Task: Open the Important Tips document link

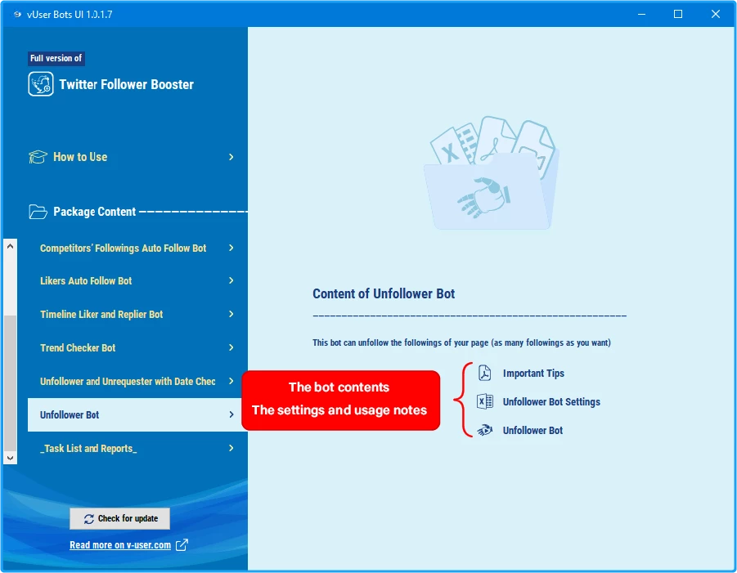Action: point(533,374)
